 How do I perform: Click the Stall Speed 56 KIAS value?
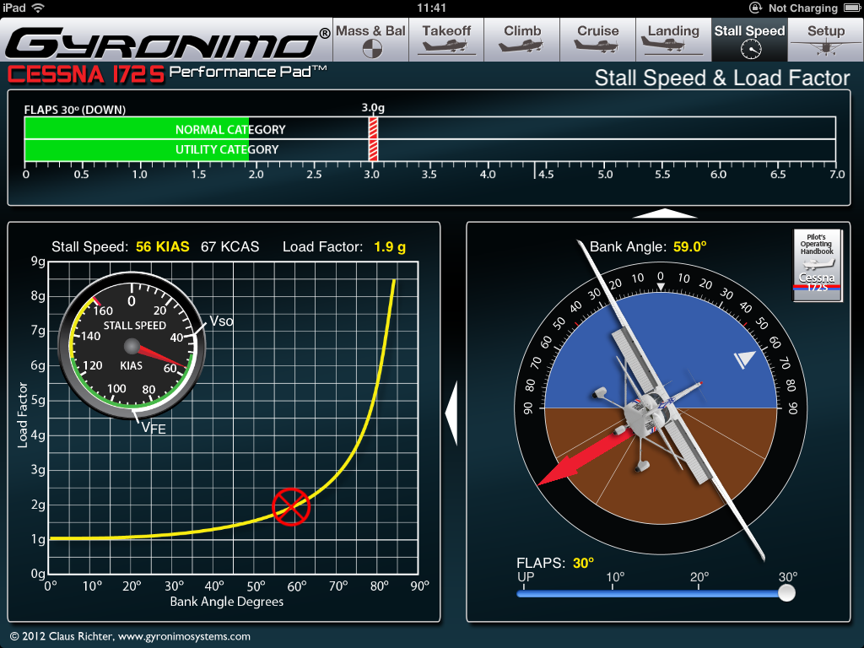163,246
